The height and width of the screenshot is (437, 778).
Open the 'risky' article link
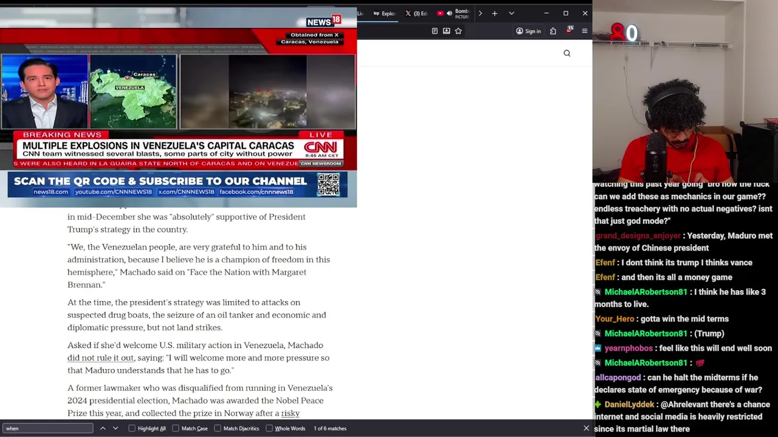click(x=291, y=413)
